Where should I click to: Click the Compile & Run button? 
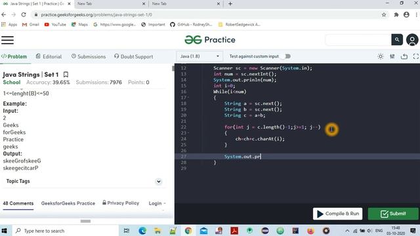tap(337, 214)
